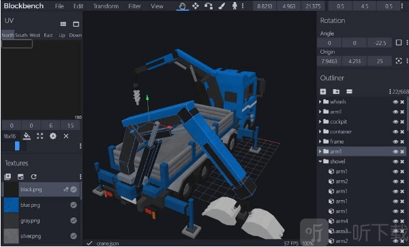Switch to the East face tab
The image size is (409, 247).
point(48,35)
